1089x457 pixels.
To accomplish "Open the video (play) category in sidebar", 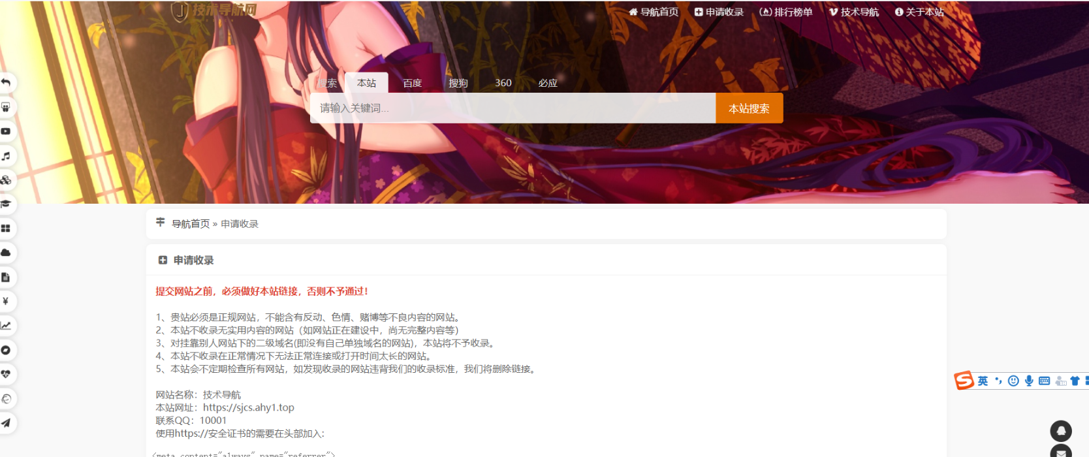I will tap(6, 131).
